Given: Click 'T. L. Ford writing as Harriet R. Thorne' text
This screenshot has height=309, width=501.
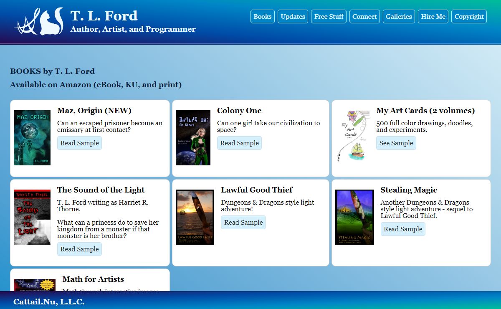Looking at the screenshot, I should pyautogui.click(x=103, y=206).
